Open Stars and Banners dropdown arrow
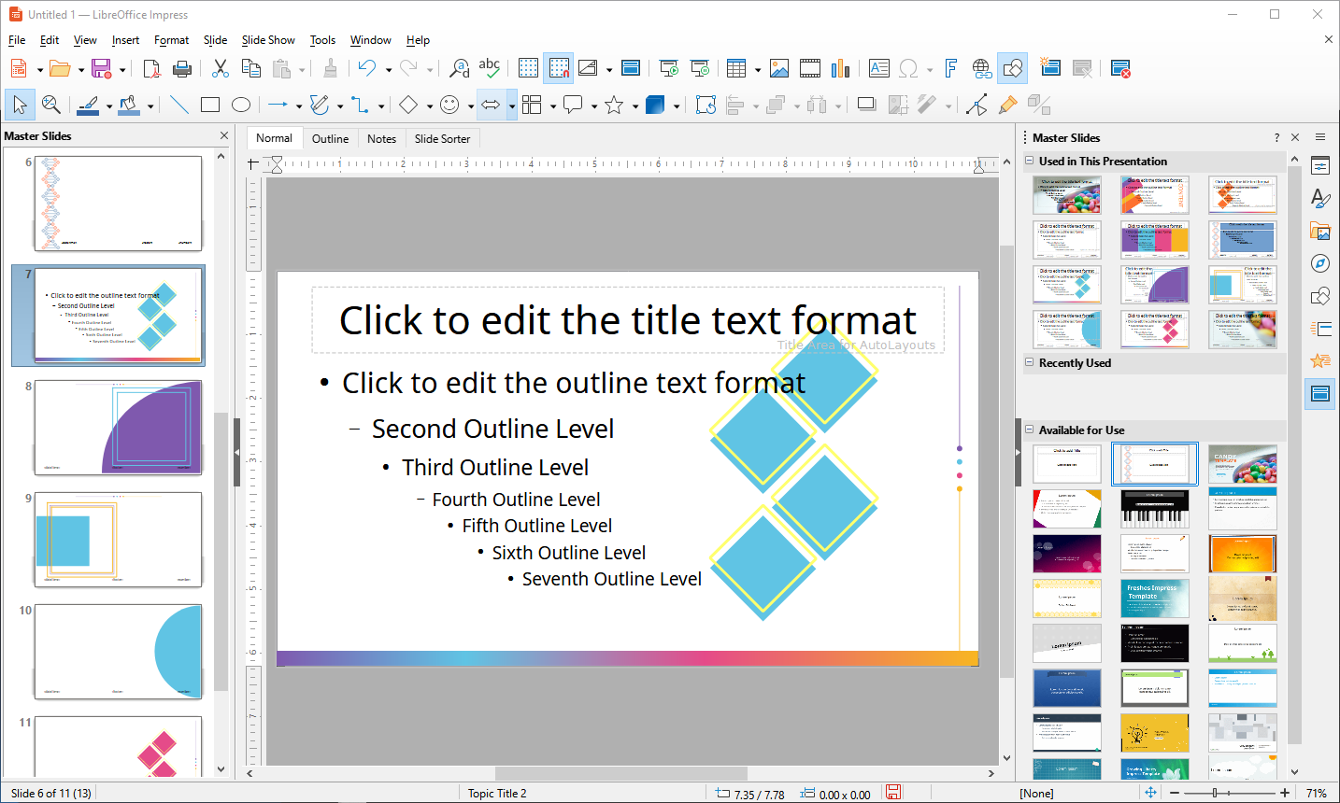Screen dimensions: 1340x803 tap(634, 106)
